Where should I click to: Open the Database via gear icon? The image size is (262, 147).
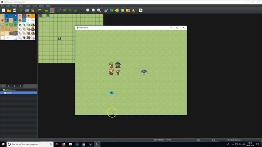coord(106,10)
